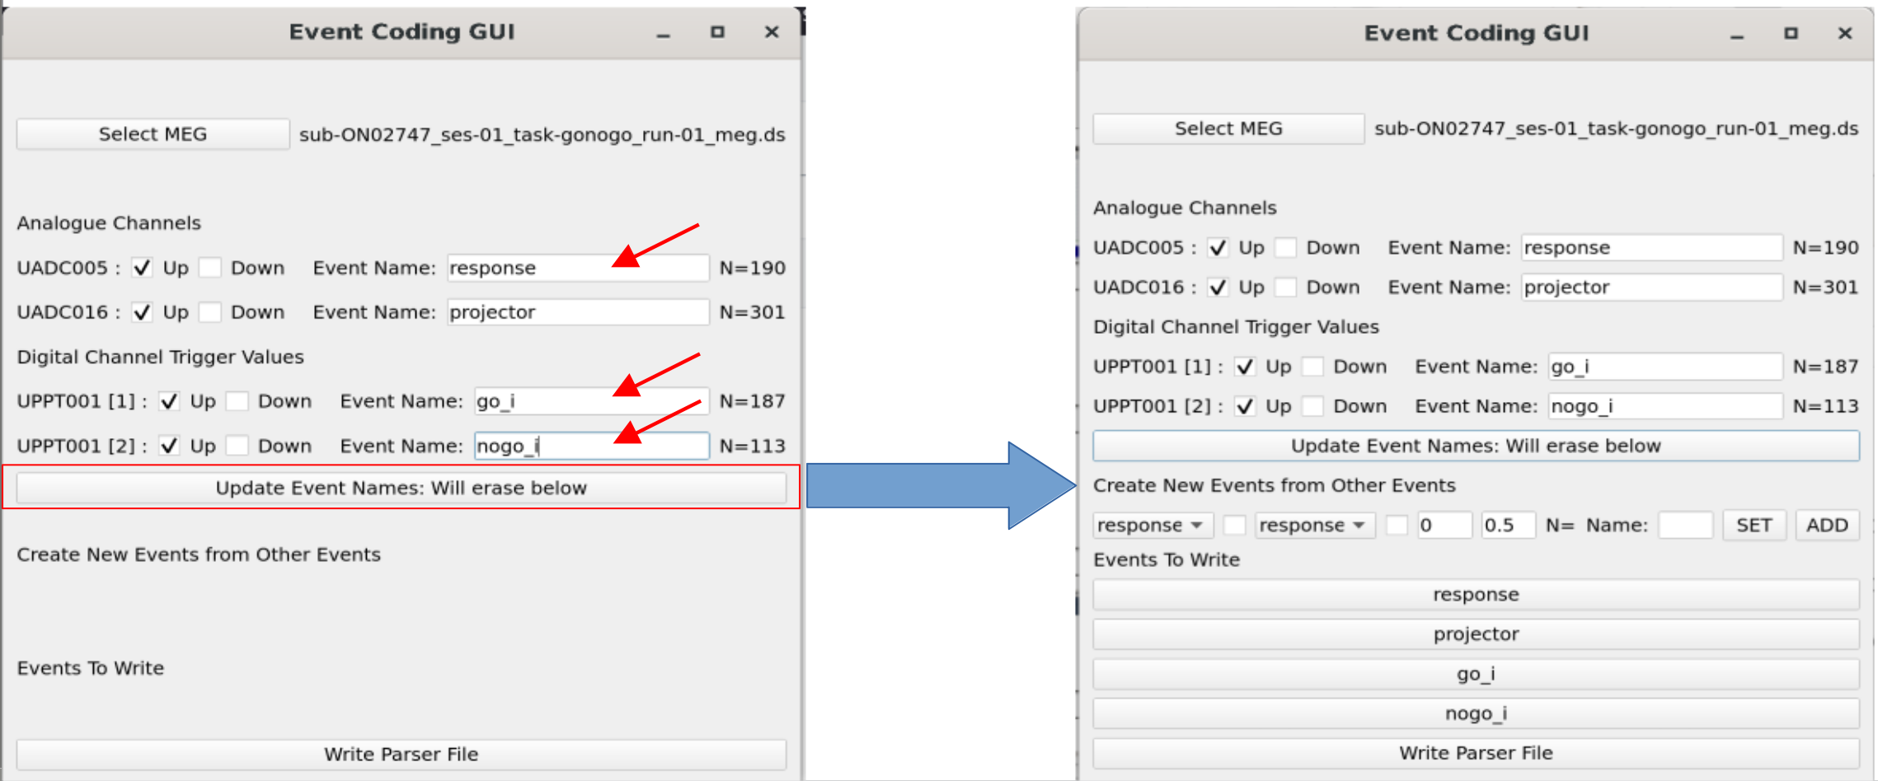1878x781 pixels.
Task: Click Select MEG button in left window
Action: [153, 134]
